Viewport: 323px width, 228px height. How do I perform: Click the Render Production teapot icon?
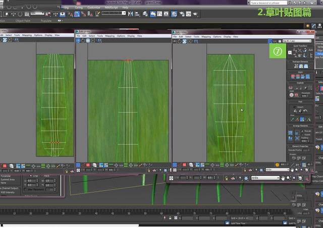(x=195, y=14)
